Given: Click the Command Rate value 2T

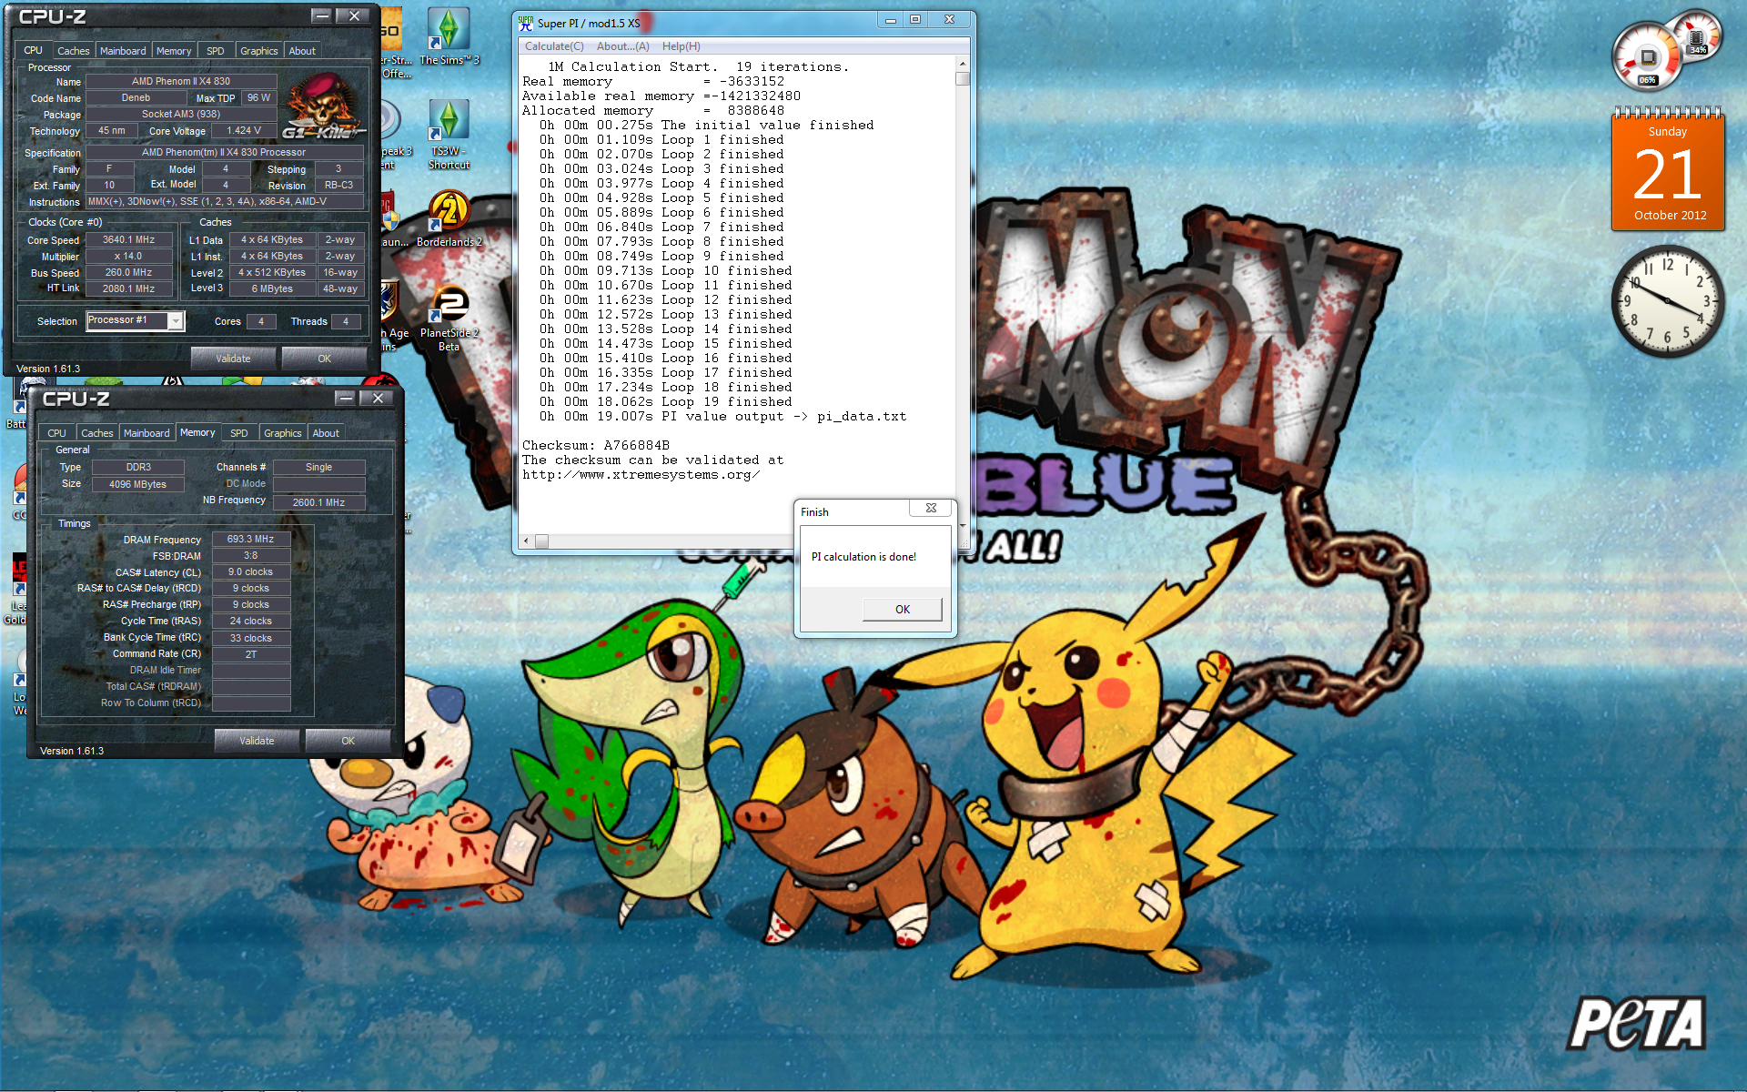Looking at the screenshot, I should click(251, 655).
